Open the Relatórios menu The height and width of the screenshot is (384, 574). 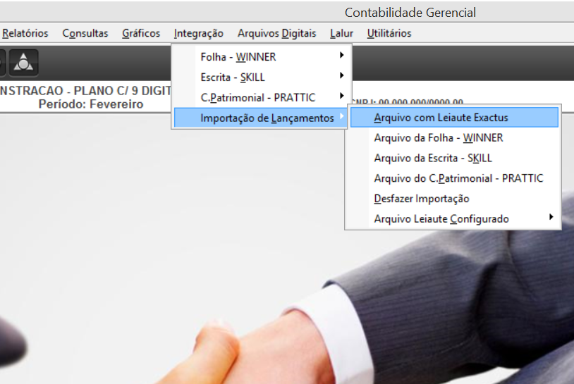click(25, 33)
